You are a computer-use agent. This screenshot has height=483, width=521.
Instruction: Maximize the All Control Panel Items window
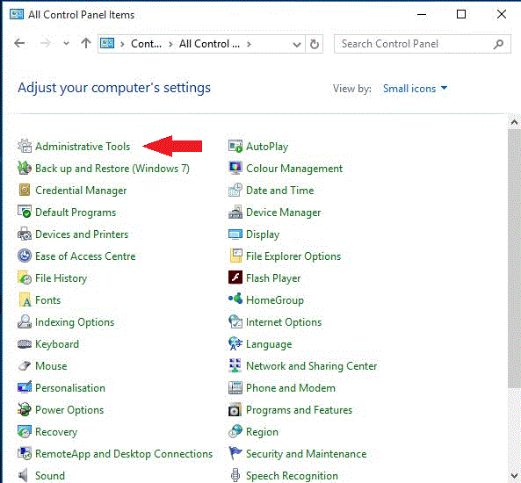point(461,14)
